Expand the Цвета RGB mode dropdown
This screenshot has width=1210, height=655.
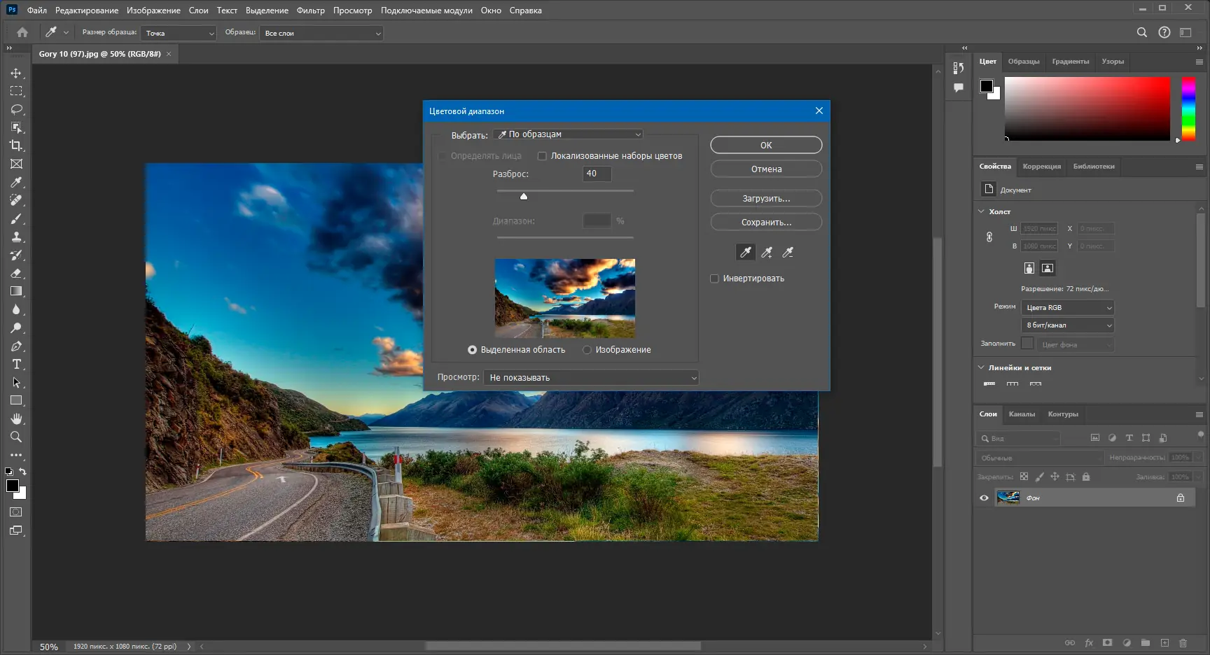click(x=1067, y=308)
